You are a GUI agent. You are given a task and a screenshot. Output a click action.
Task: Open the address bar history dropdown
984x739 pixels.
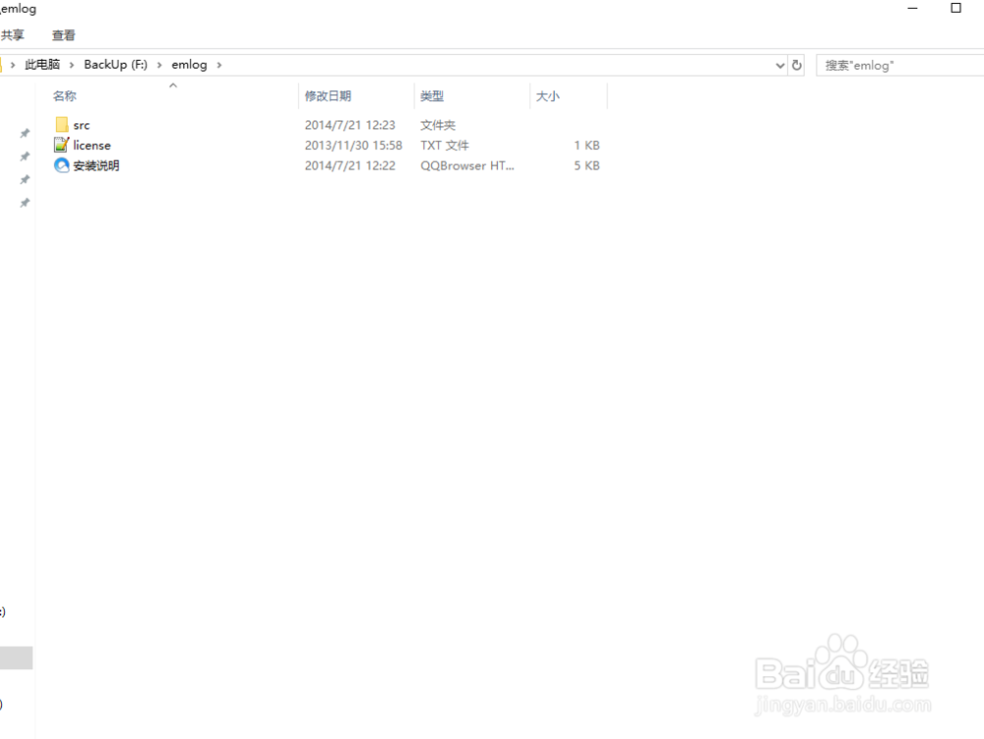780,65
